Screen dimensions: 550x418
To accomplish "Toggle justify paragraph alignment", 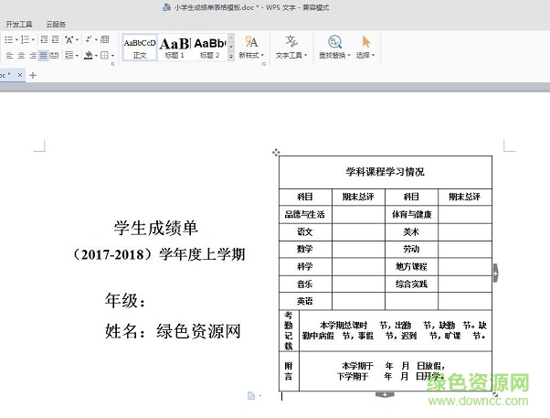I will [x=44, y=56].
